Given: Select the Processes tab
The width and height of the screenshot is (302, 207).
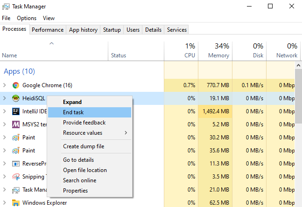Looking at the screenshot, I should (14, 29).
